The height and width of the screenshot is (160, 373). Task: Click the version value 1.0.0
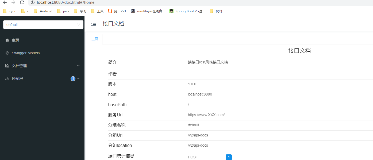[x=192, y=84]
